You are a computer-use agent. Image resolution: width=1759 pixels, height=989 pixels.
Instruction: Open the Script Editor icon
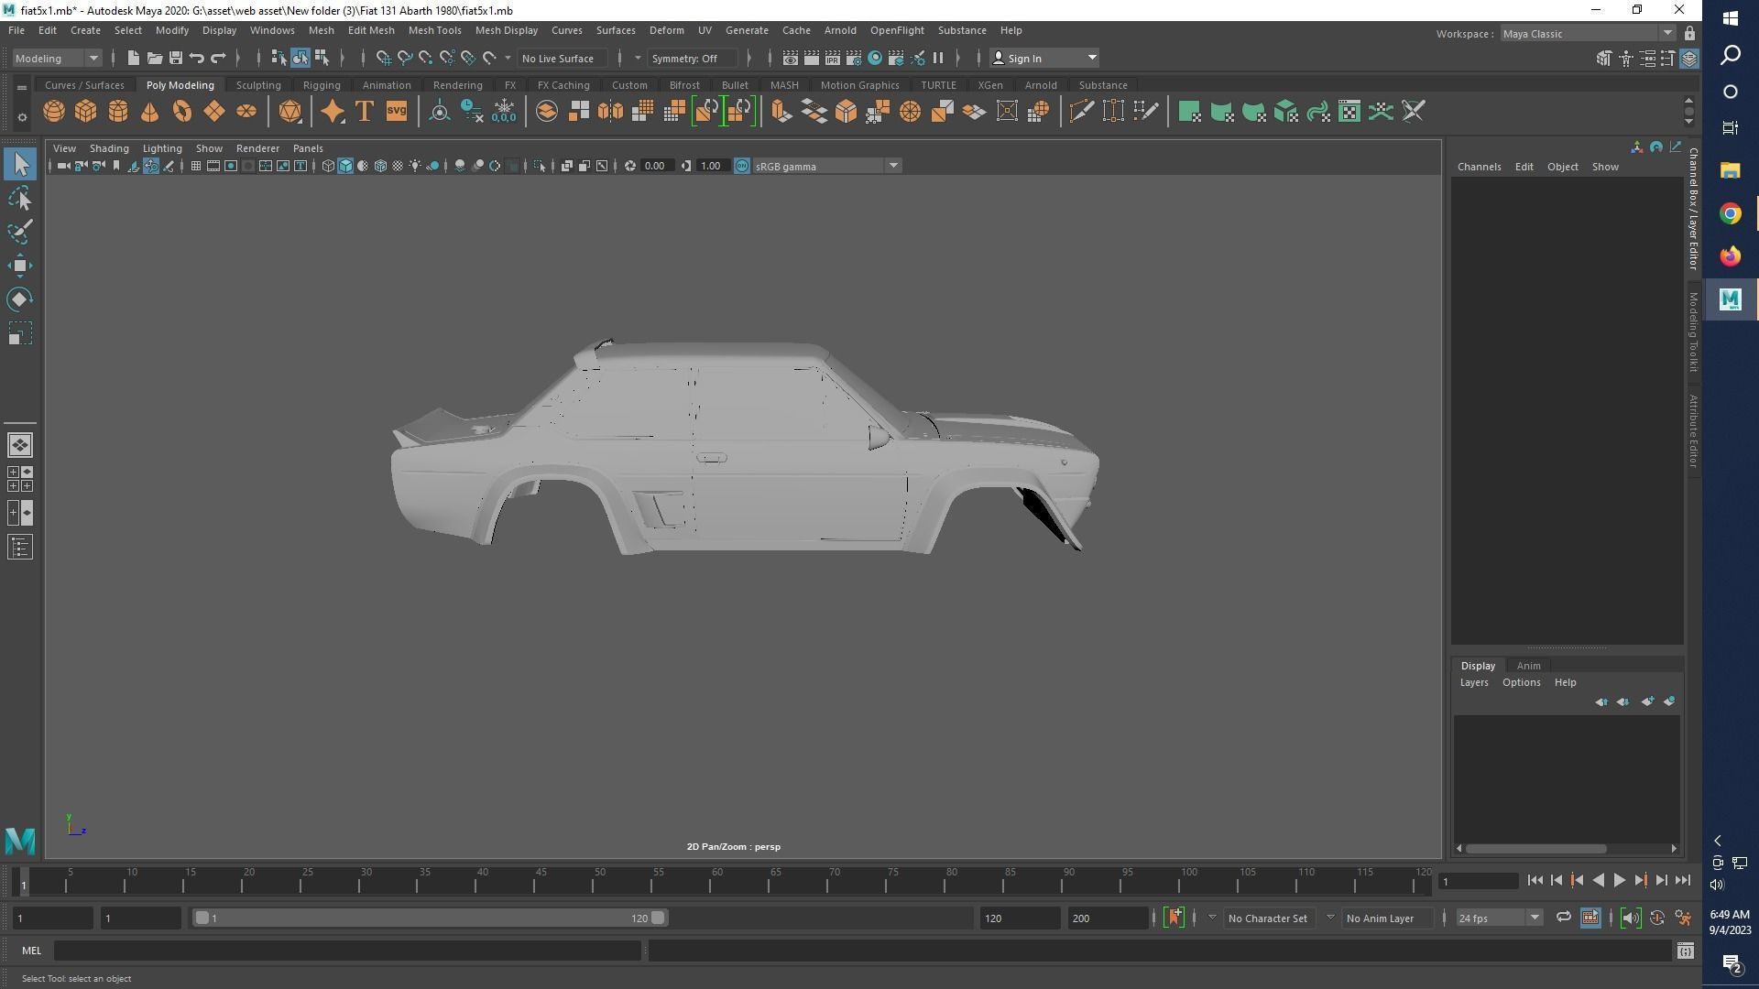[x=1685, y=951]
